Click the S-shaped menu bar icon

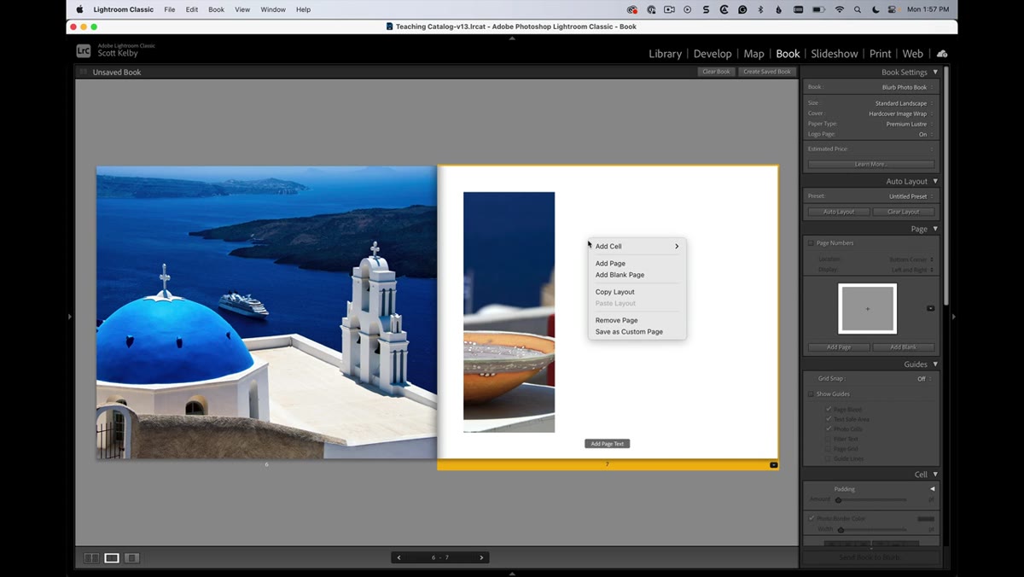pos(706,9)
